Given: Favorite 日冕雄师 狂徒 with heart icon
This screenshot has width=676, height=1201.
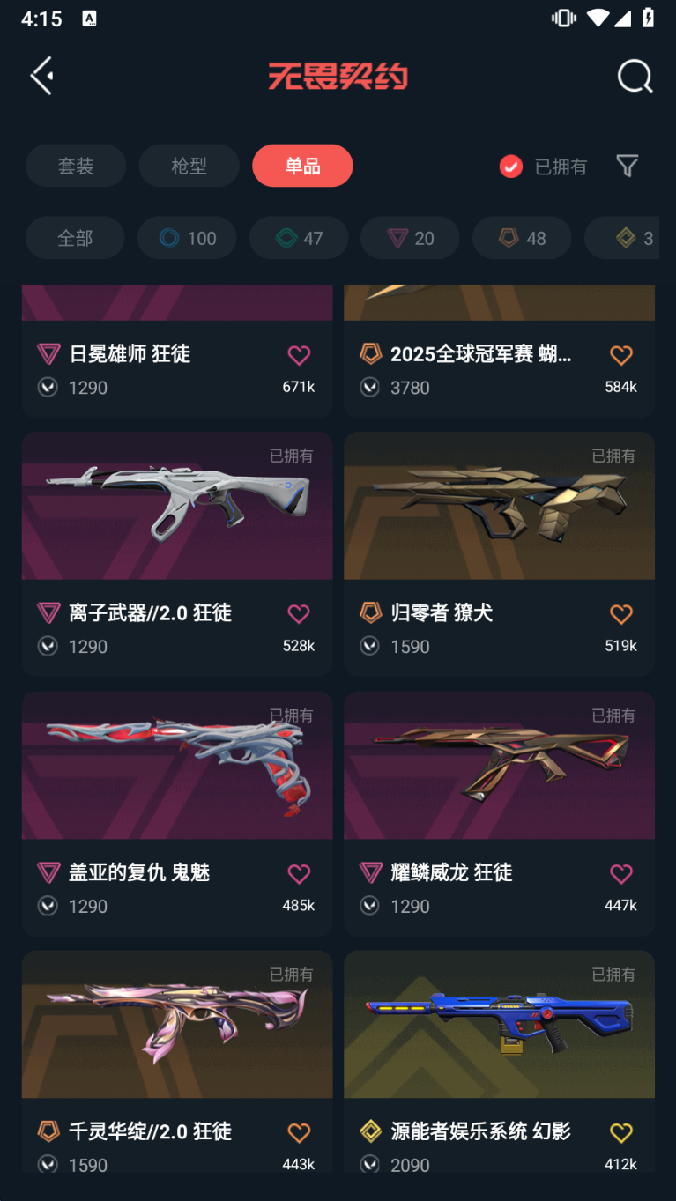Looking at the screenshot, I should [299, 355].
